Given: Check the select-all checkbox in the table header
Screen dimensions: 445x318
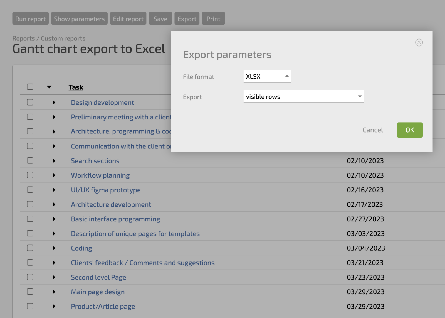Looking at the screenshot, I should 30,87.
